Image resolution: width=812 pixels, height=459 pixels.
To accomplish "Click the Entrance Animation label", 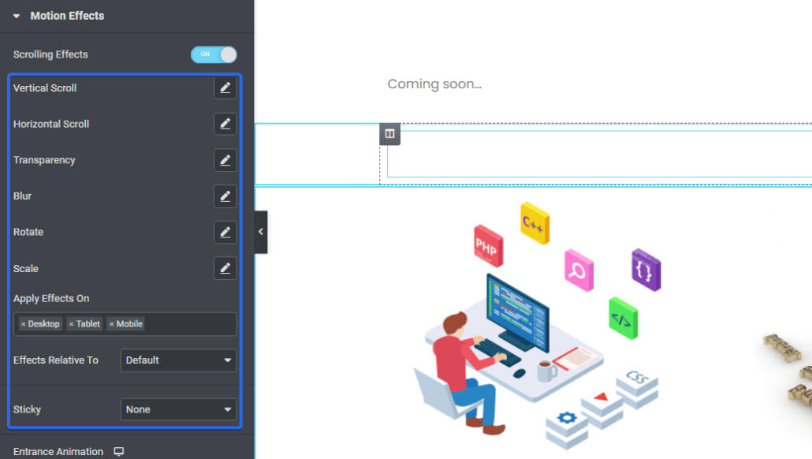I will point(58,452).
